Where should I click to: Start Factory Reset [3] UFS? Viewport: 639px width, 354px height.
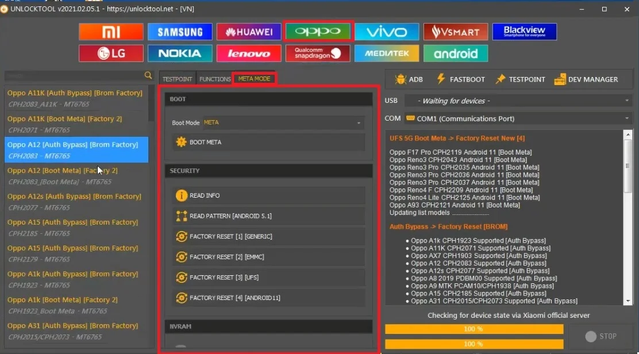coord(268,278)
